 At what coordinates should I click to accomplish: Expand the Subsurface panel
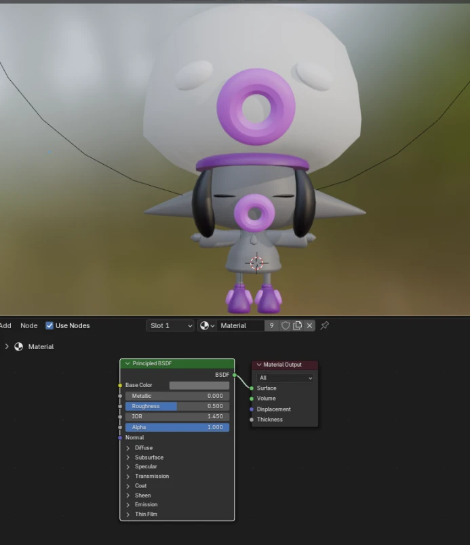[128, 458]
